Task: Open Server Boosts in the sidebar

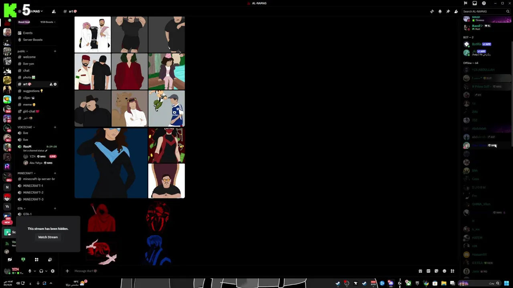Action: click(x=37, y=40)
